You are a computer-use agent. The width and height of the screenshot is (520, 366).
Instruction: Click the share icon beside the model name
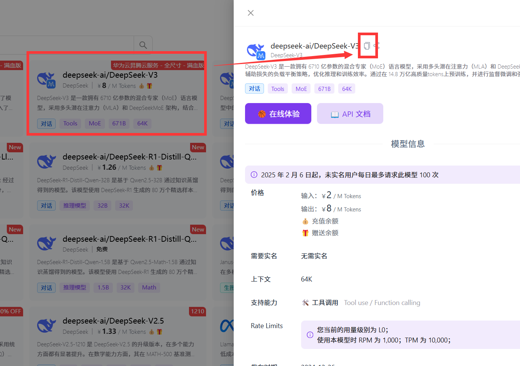tap(376, 46)
